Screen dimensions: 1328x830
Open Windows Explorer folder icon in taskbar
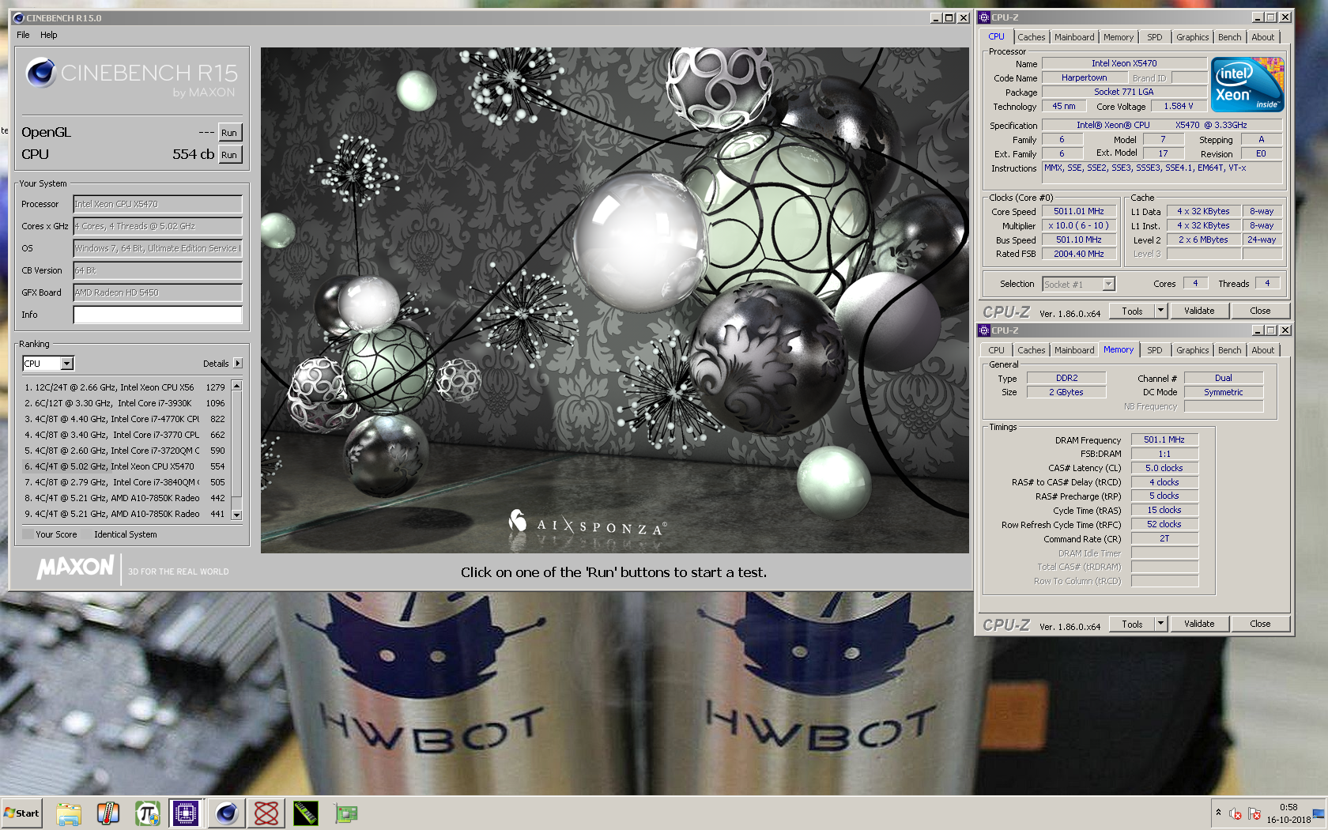coord(69,813)
